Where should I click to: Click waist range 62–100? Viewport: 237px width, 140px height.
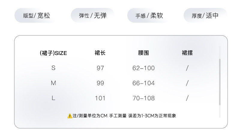tap(143, 68)
